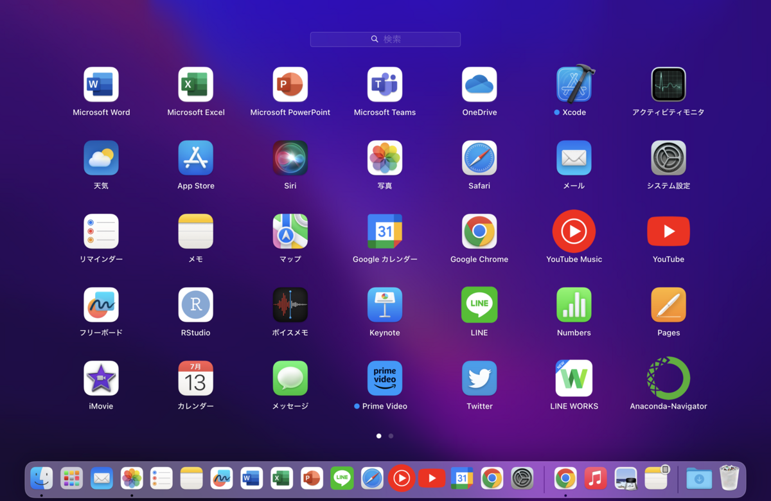Image resolution: width=771 pixels, height=501 pixels.
Task: Open Mail from the Dock
Action: (x=102, y=478)
